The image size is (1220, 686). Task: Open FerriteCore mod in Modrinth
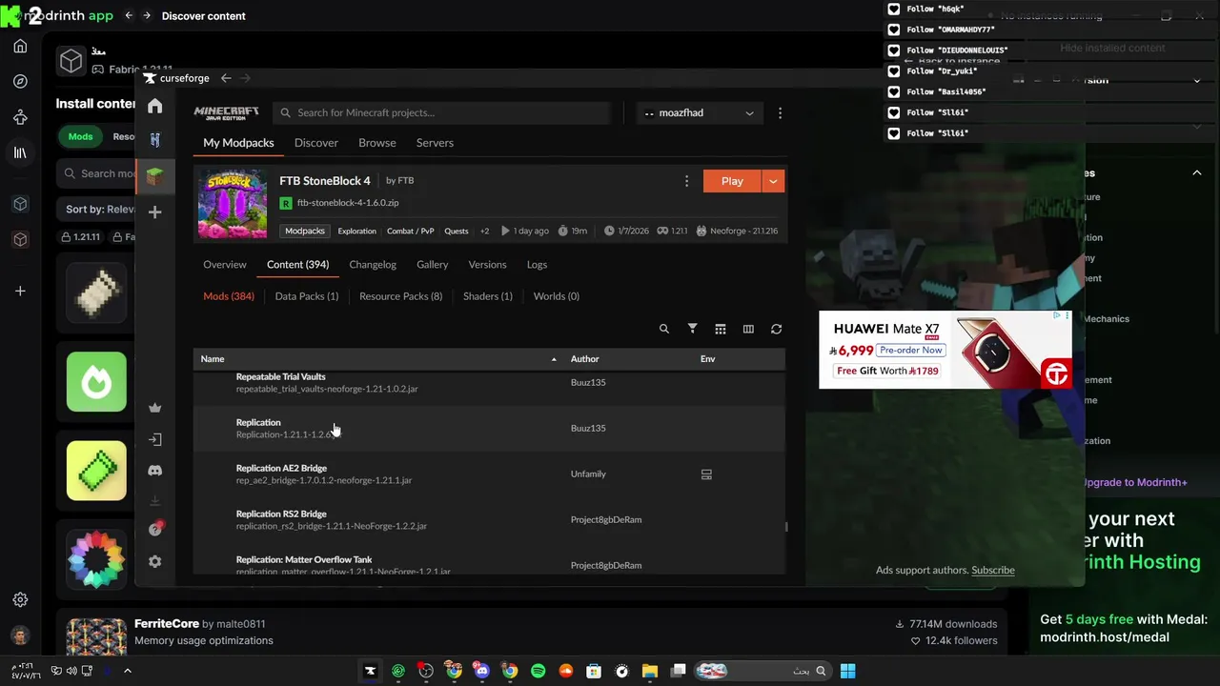tap(167, 624)
